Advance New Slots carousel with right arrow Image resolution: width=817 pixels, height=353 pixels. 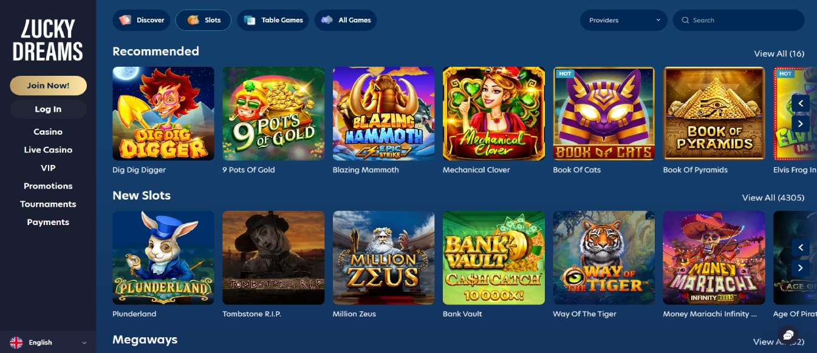click(801, 267)
